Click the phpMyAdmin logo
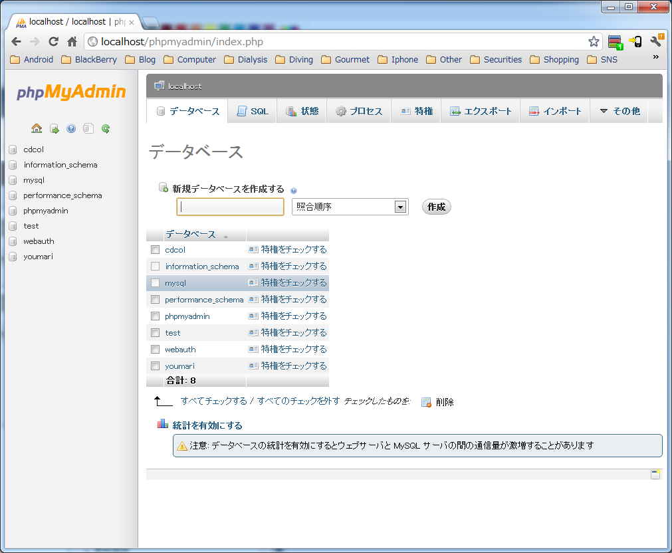 click(x=71, y=92)
